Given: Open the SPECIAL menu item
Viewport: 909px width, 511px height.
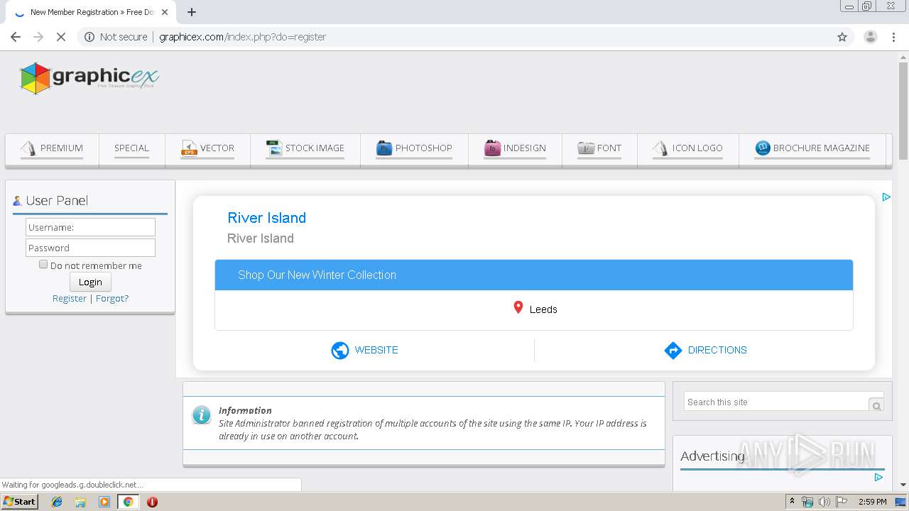Looking at the screenshot, I should 131,148.
